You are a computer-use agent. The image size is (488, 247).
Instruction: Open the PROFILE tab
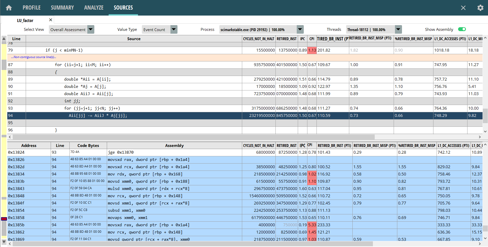(31, 8)
